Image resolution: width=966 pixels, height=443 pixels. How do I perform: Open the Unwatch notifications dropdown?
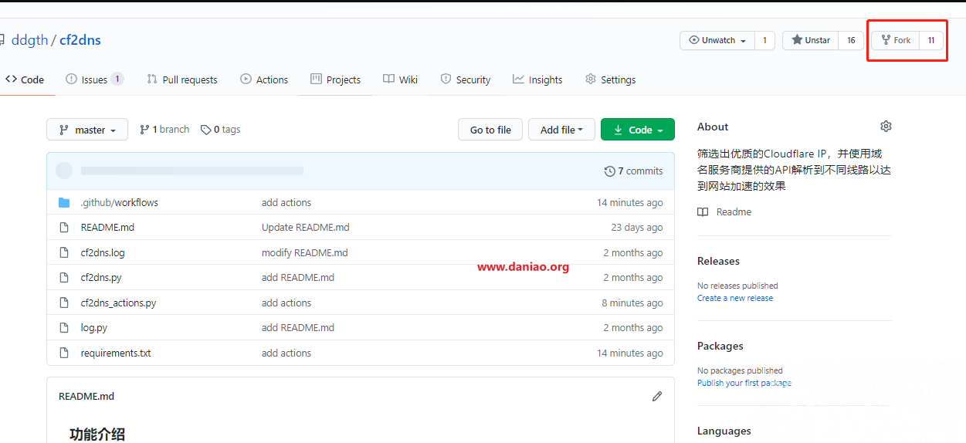point(717,40)
